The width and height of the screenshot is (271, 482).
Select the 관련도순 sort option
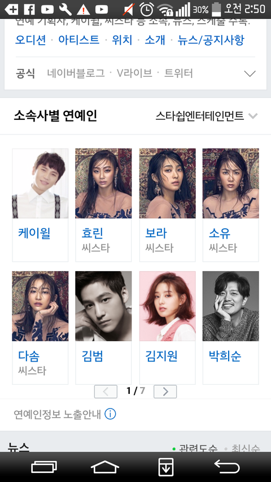coord(195,448)
